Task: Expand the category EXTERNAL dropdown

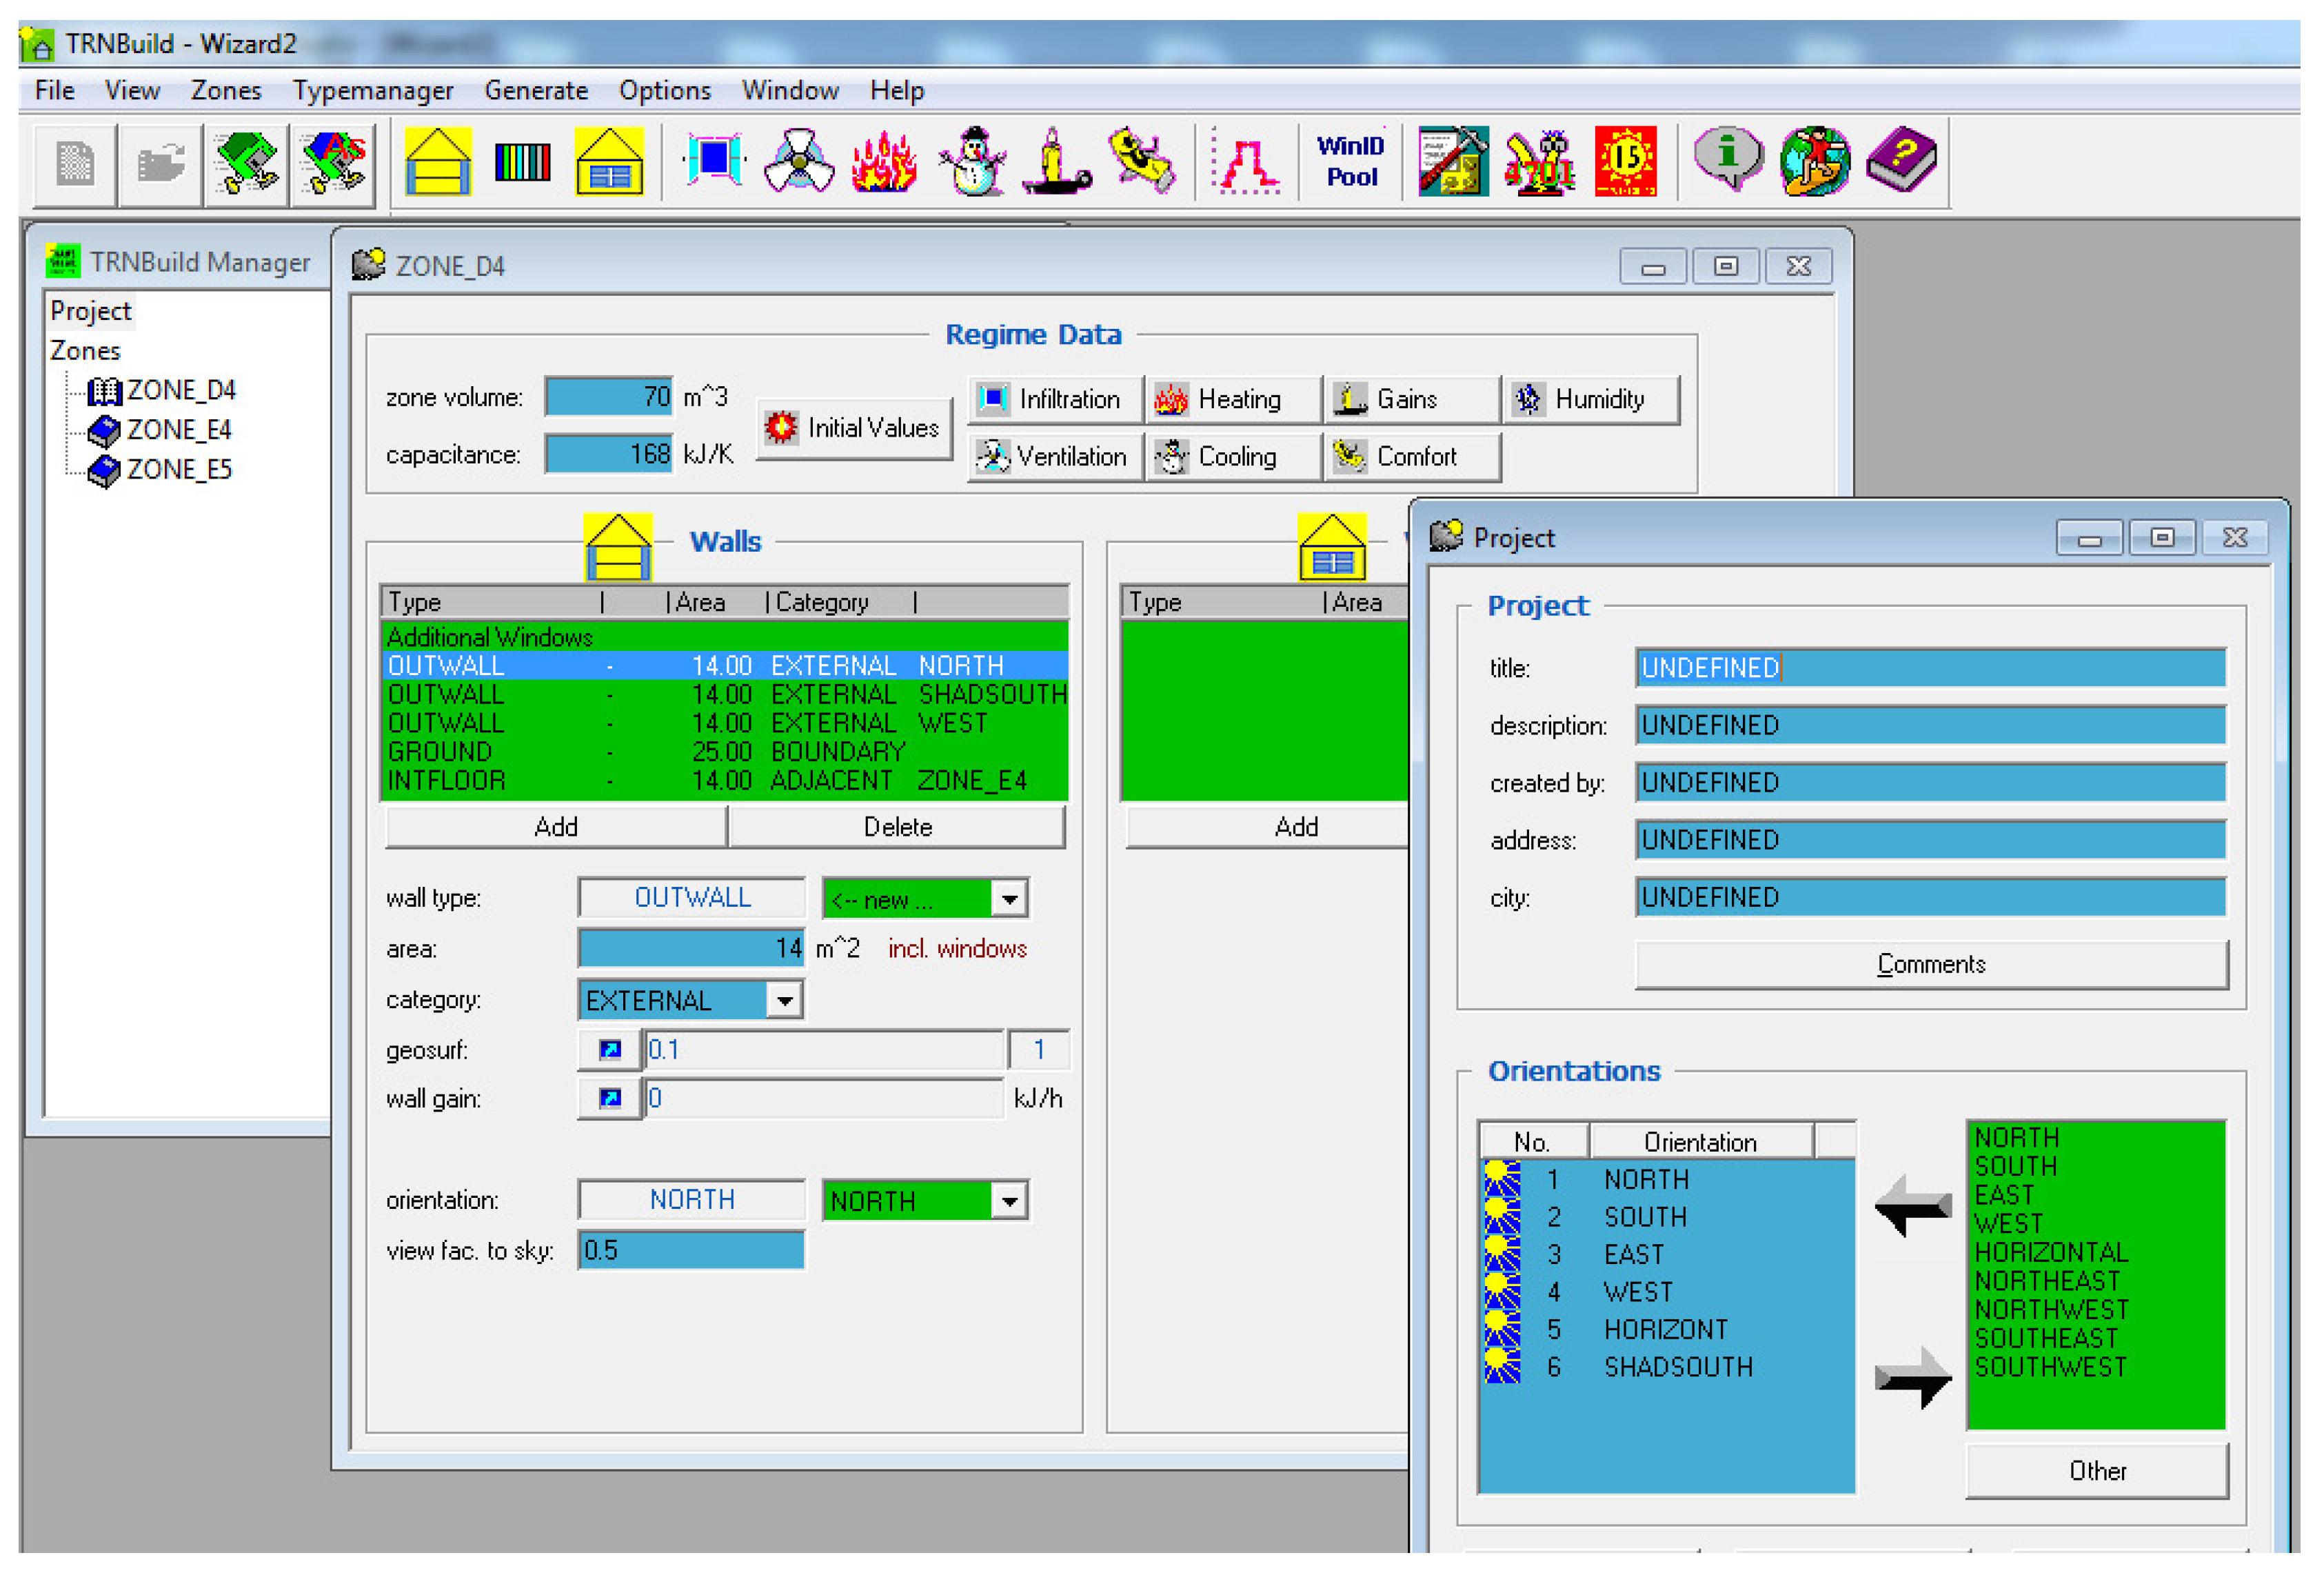Action: coord(785,1000)
